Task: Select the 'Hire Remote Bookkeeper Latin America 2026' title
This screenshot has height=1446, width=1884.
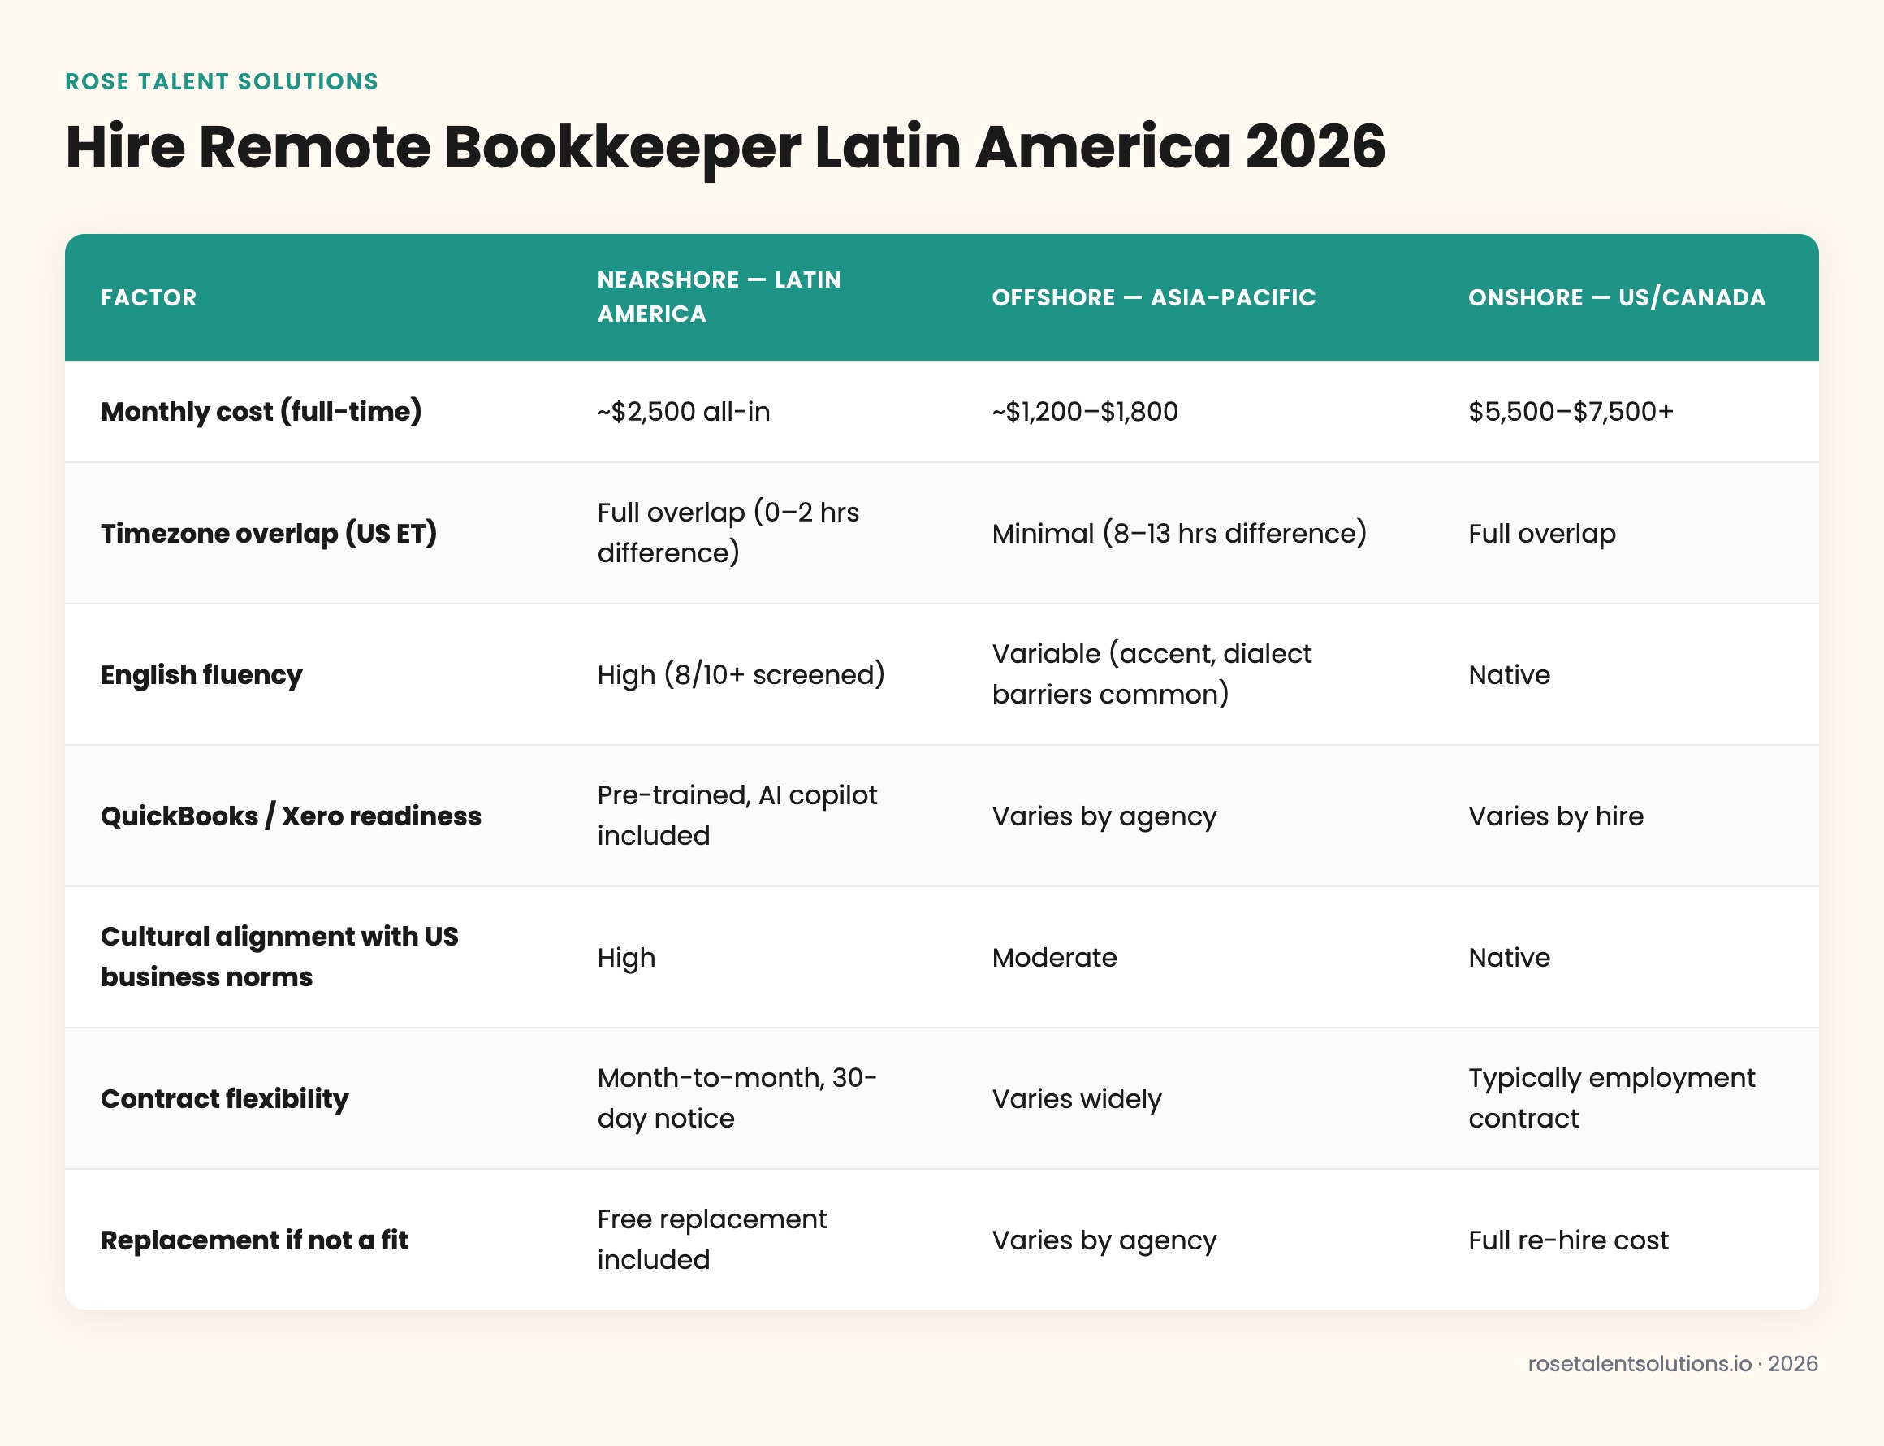Action: [x=725, y=147]
